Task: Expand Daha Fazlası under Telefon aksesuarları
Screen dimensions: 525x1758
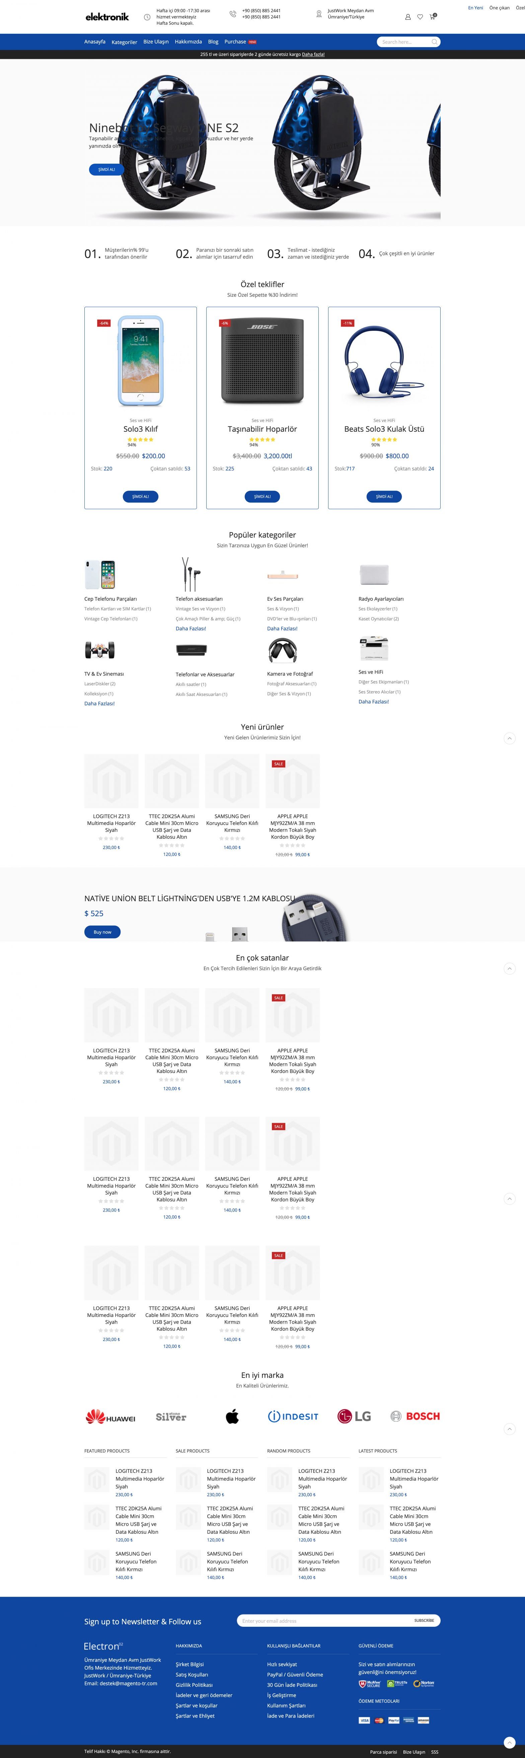Action: tap(191, 629)
